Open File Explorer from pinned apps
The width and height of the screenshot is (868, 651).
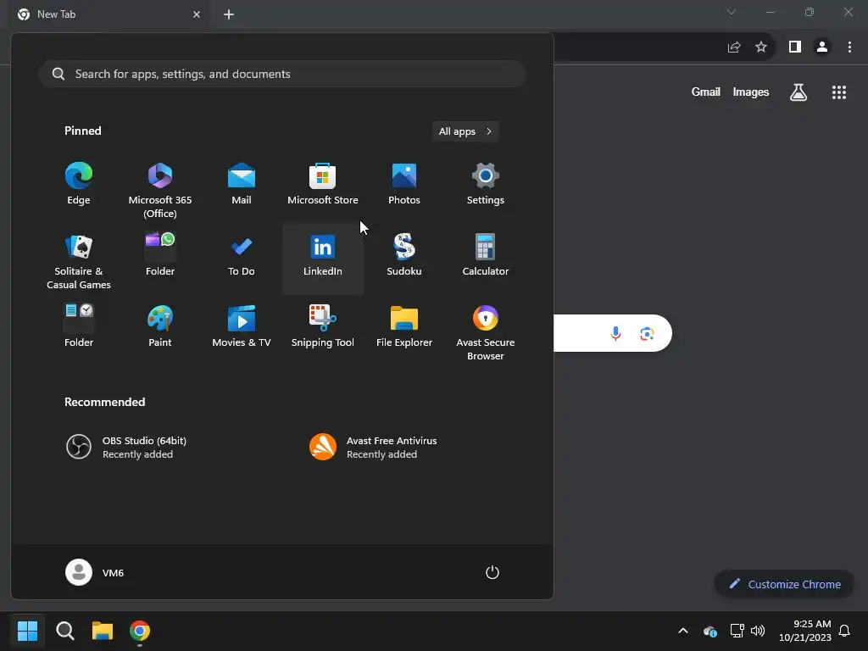(x=404, y=326)
